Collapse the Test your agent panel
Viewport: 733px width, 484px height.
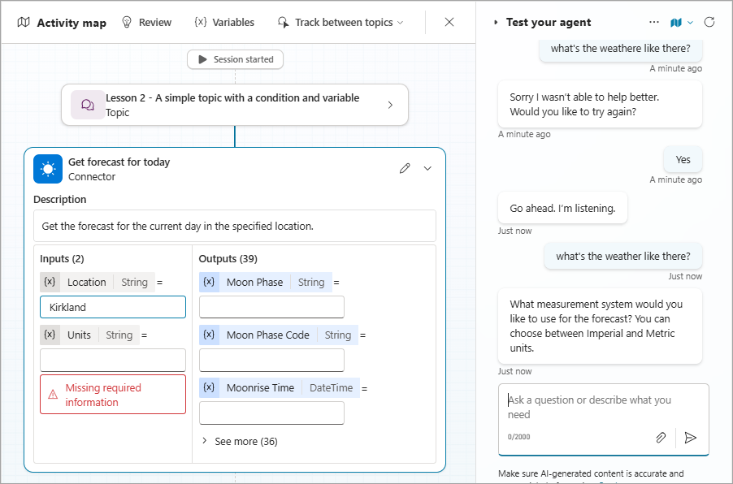pyautogui.click(x=496, y=22)
